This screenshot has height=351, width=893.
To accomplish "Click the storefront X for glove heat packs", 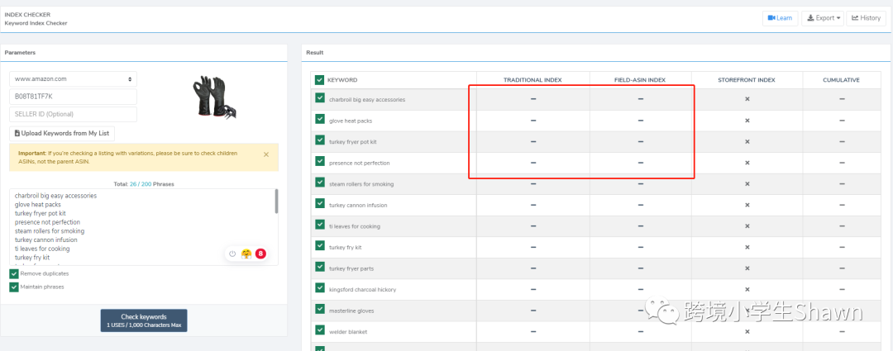I will [x=747, y=121].
